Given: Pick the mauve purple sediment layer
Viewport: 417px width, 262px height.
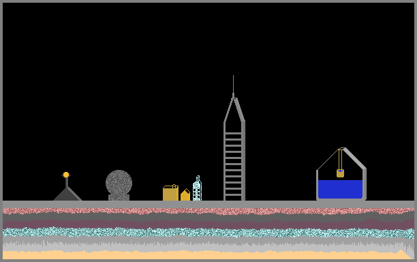Looking at the screenshot, I should click(x=208, y=224).
